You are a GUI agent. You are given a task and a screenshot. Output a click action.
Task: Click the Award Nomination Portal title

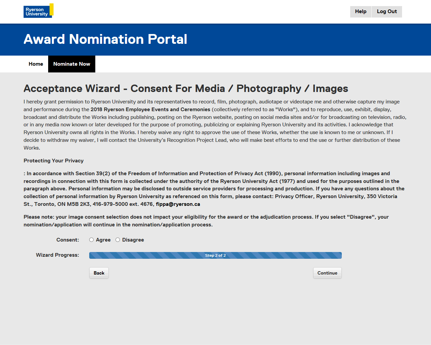point(105,39)
